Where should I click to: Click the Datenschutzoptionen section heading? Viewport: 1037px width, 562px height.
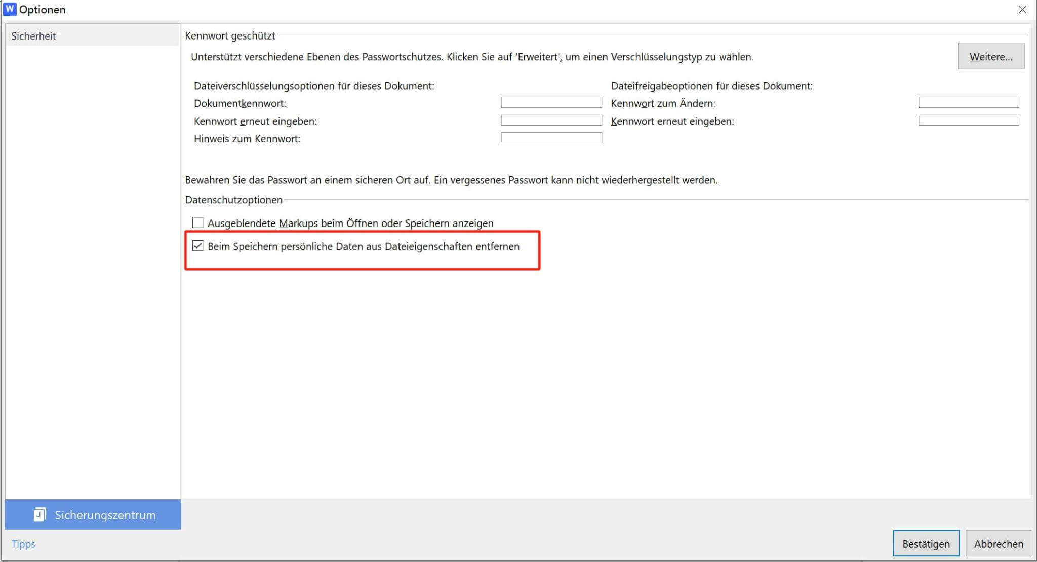click(x=233, y=200)
